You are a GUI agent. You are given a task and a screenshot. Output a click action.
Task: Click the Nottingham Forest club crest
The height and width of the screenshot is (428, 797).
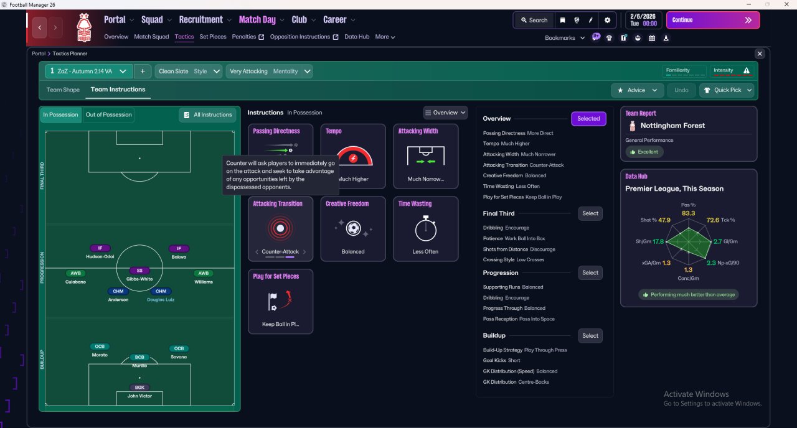(83, 27)
